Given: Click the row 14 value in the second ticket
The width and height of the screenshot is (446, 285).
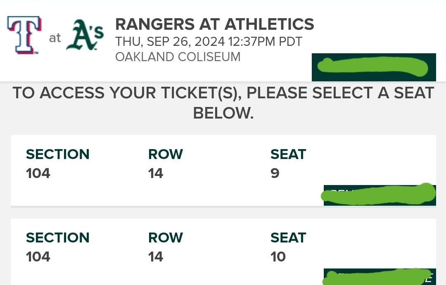Looking at the screenshot, I should pyautogui.click(x=156, y=256).
